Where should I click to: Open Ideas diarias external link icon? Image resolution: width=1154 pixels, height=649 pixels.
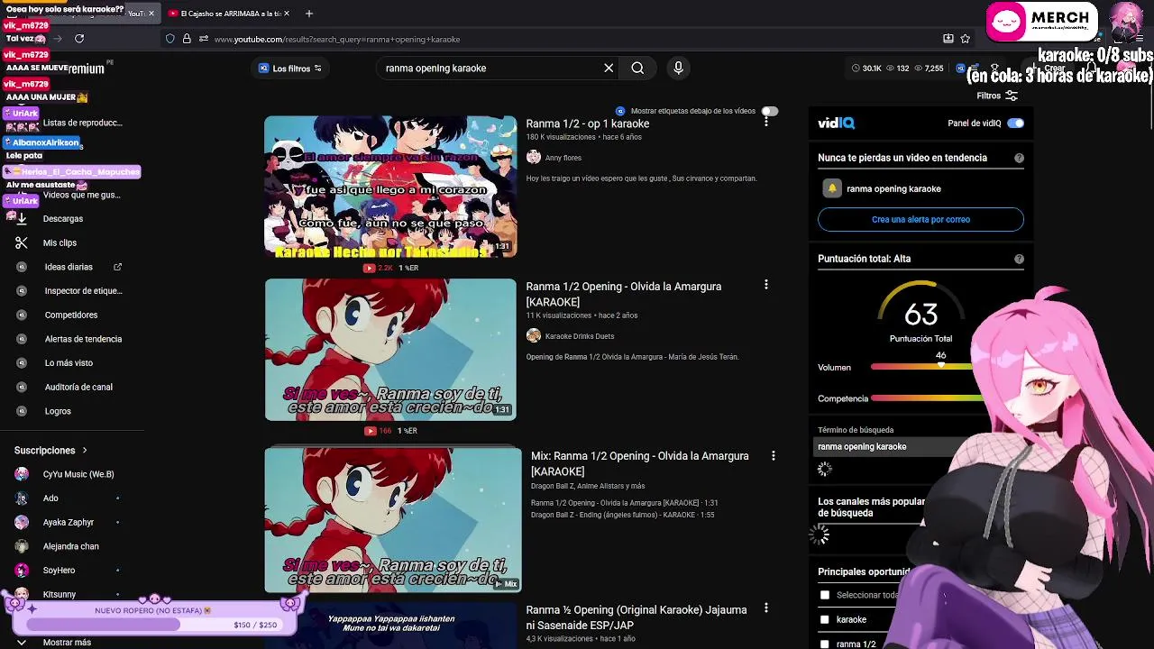click(x=117, y=267)
